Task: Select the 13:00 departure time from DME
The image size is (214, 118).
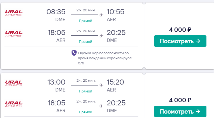Action: pos(56,82)
